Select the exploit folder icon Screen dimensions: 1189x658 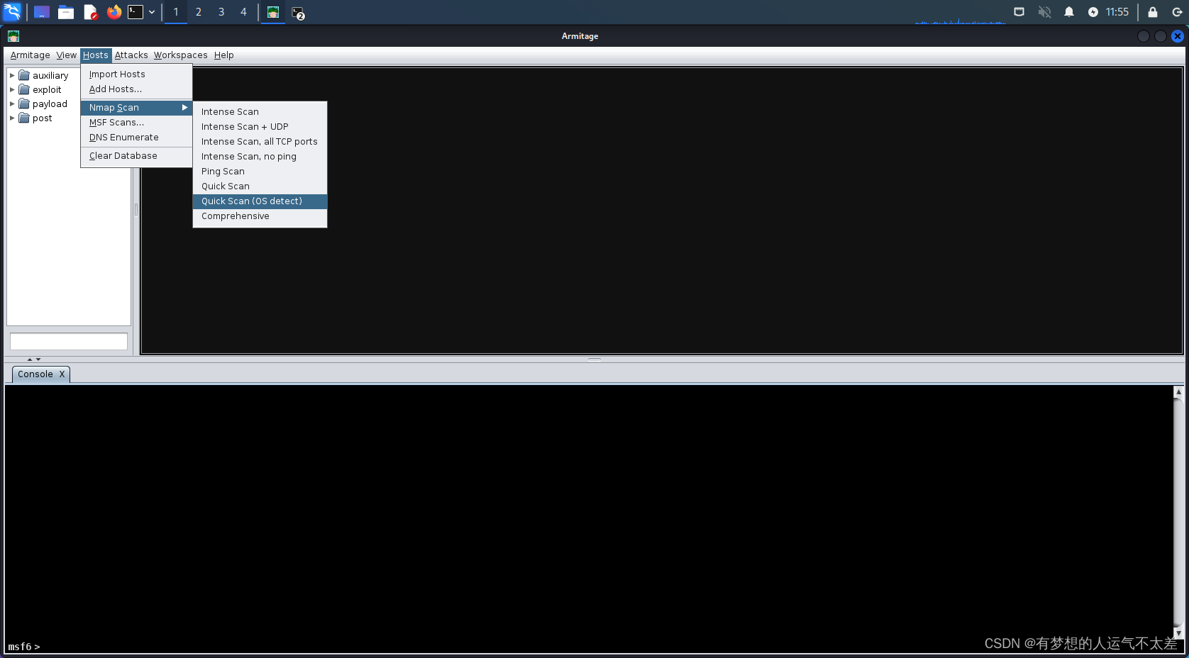[x=24, y=89]
